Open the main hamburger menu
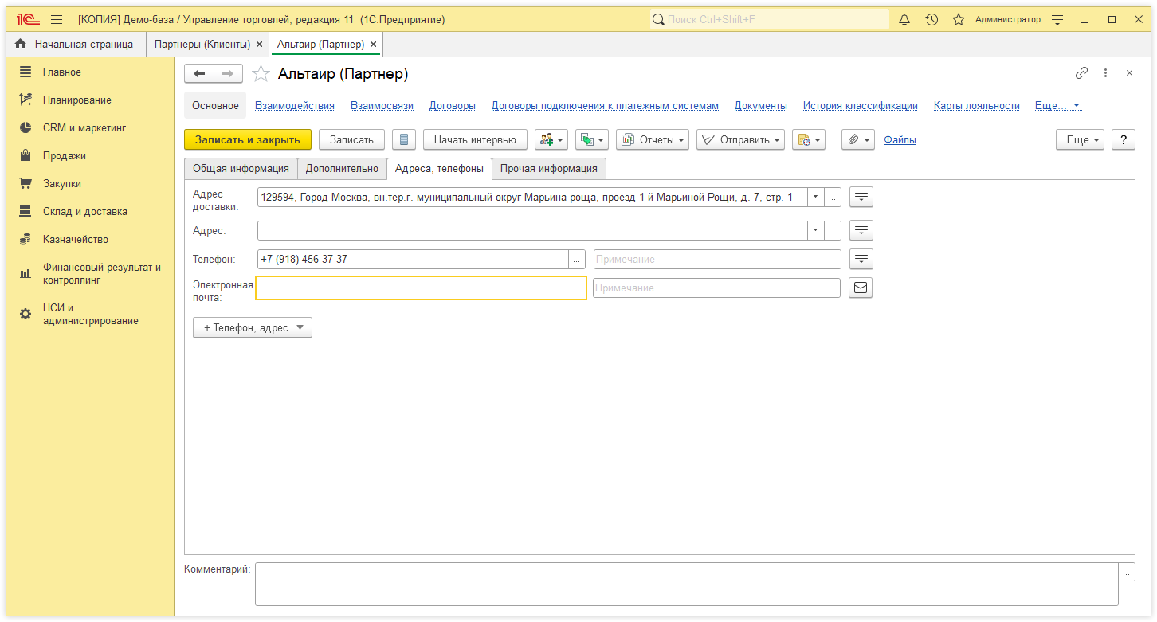1157x622 pixels. 57,20
